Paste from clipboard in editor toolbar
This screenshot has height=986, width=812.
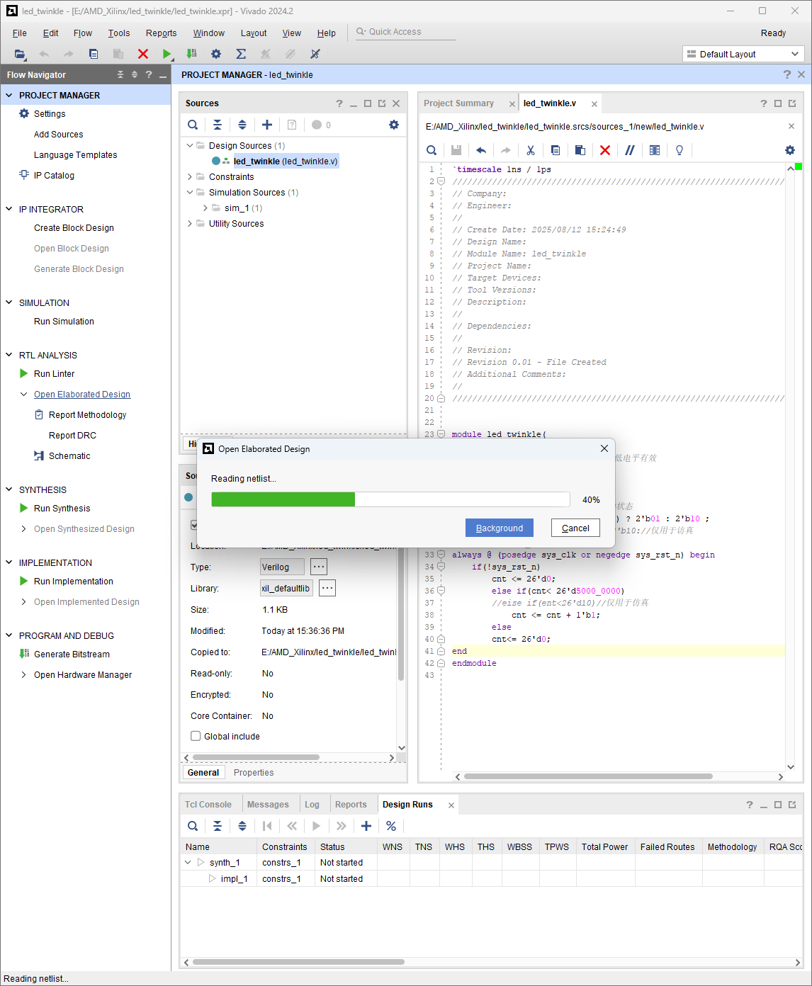tap(580, 150)
